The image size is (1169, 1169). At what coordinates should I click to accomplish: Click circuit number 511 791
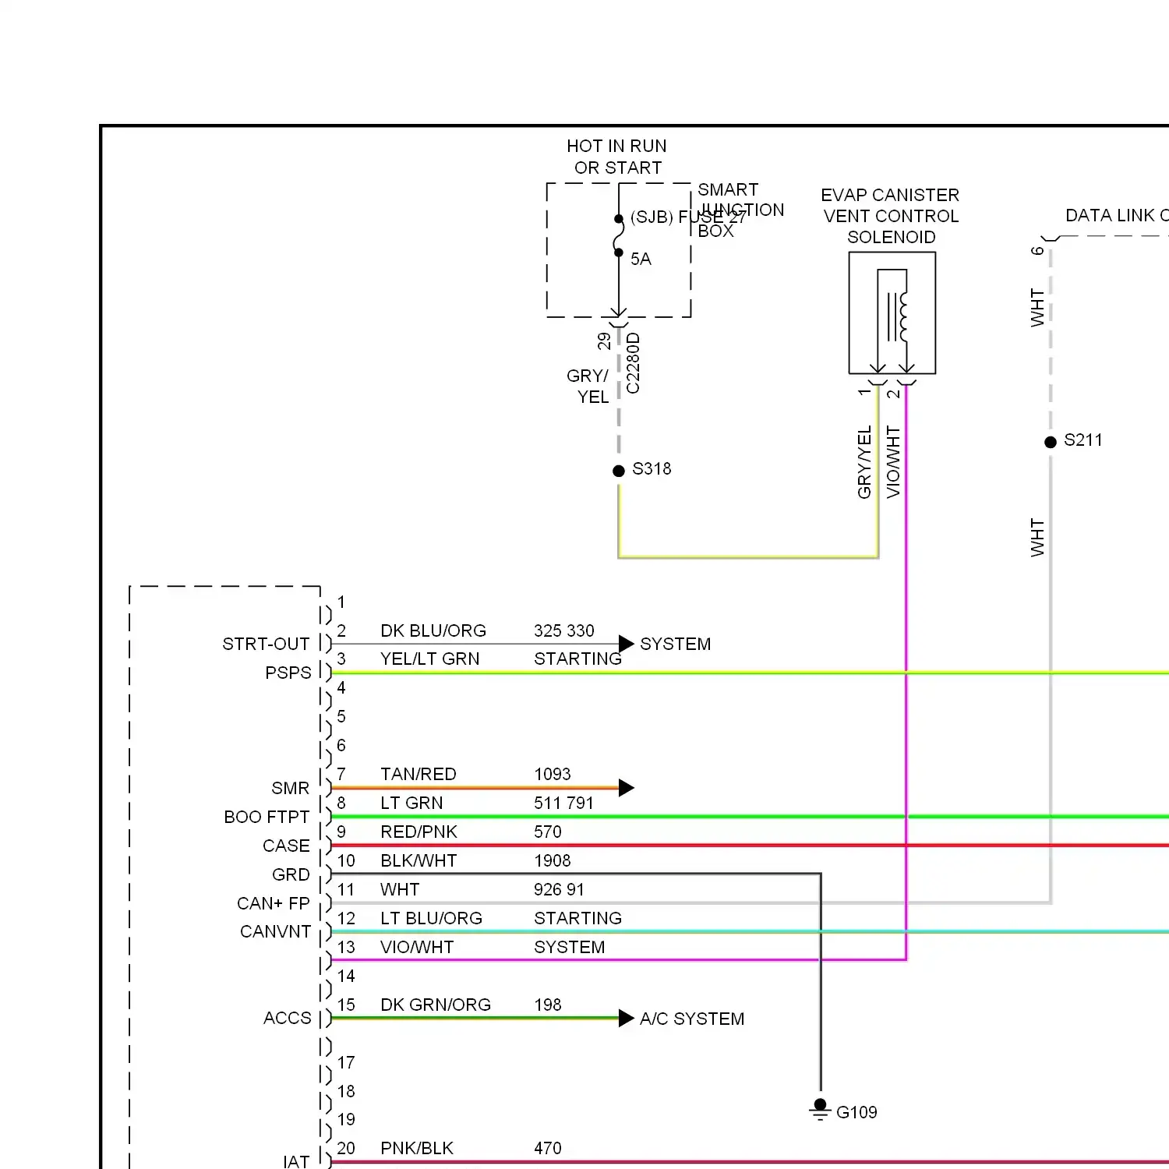(564, 803)
